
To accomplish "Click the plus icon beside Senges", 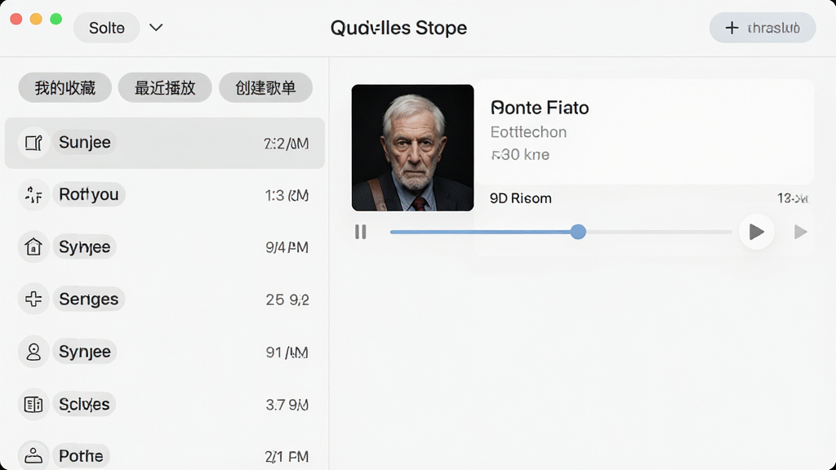I will [33, 299].
